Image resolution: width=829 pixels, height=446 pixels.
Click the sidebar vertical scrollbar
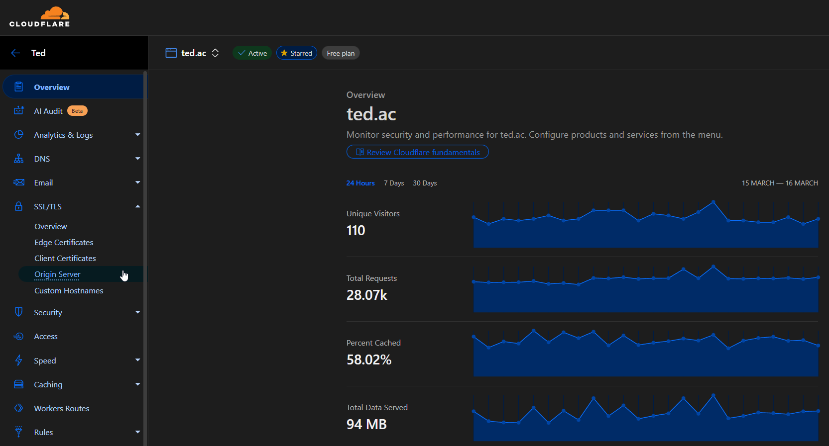[145, 259]
